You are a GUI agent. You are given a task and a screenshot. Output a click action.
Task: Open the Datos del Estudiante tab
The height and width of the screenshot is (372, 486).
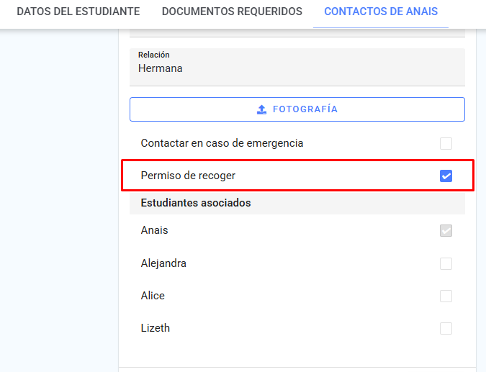[x=78, y=12]
